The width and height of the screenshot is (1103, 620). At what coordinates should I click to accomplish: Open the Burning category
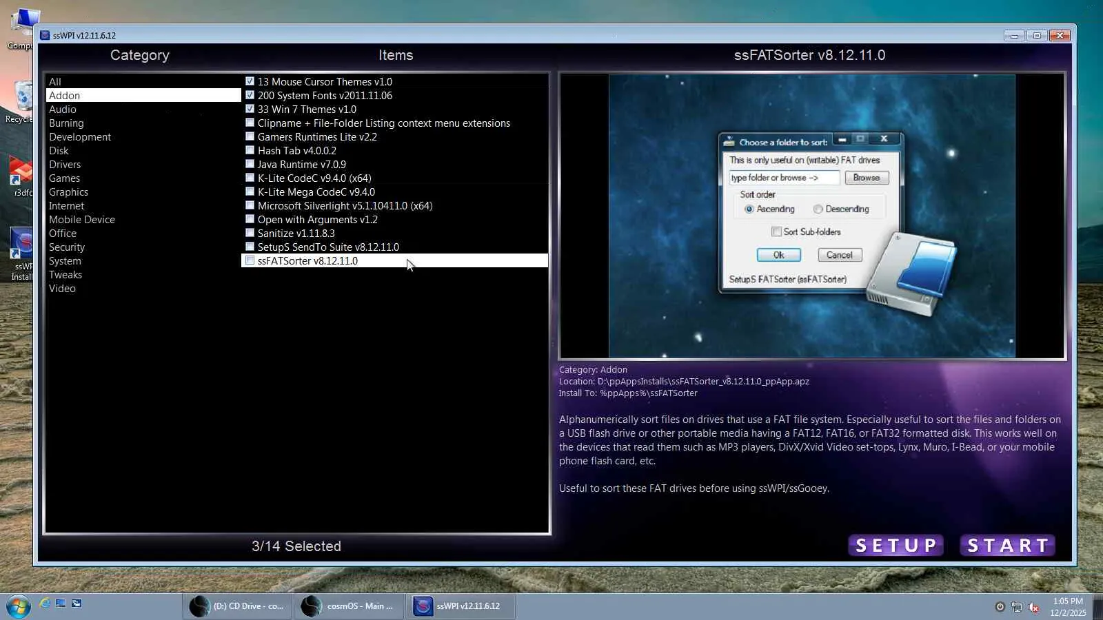[143, 123]
